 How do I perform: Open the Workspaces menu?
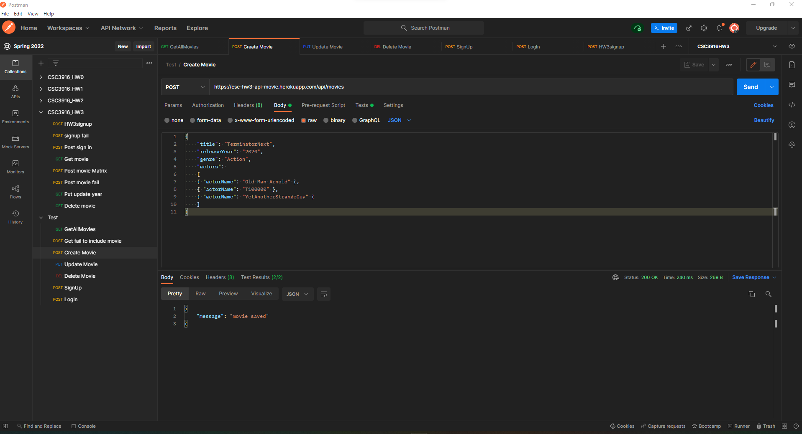(68, 28)
